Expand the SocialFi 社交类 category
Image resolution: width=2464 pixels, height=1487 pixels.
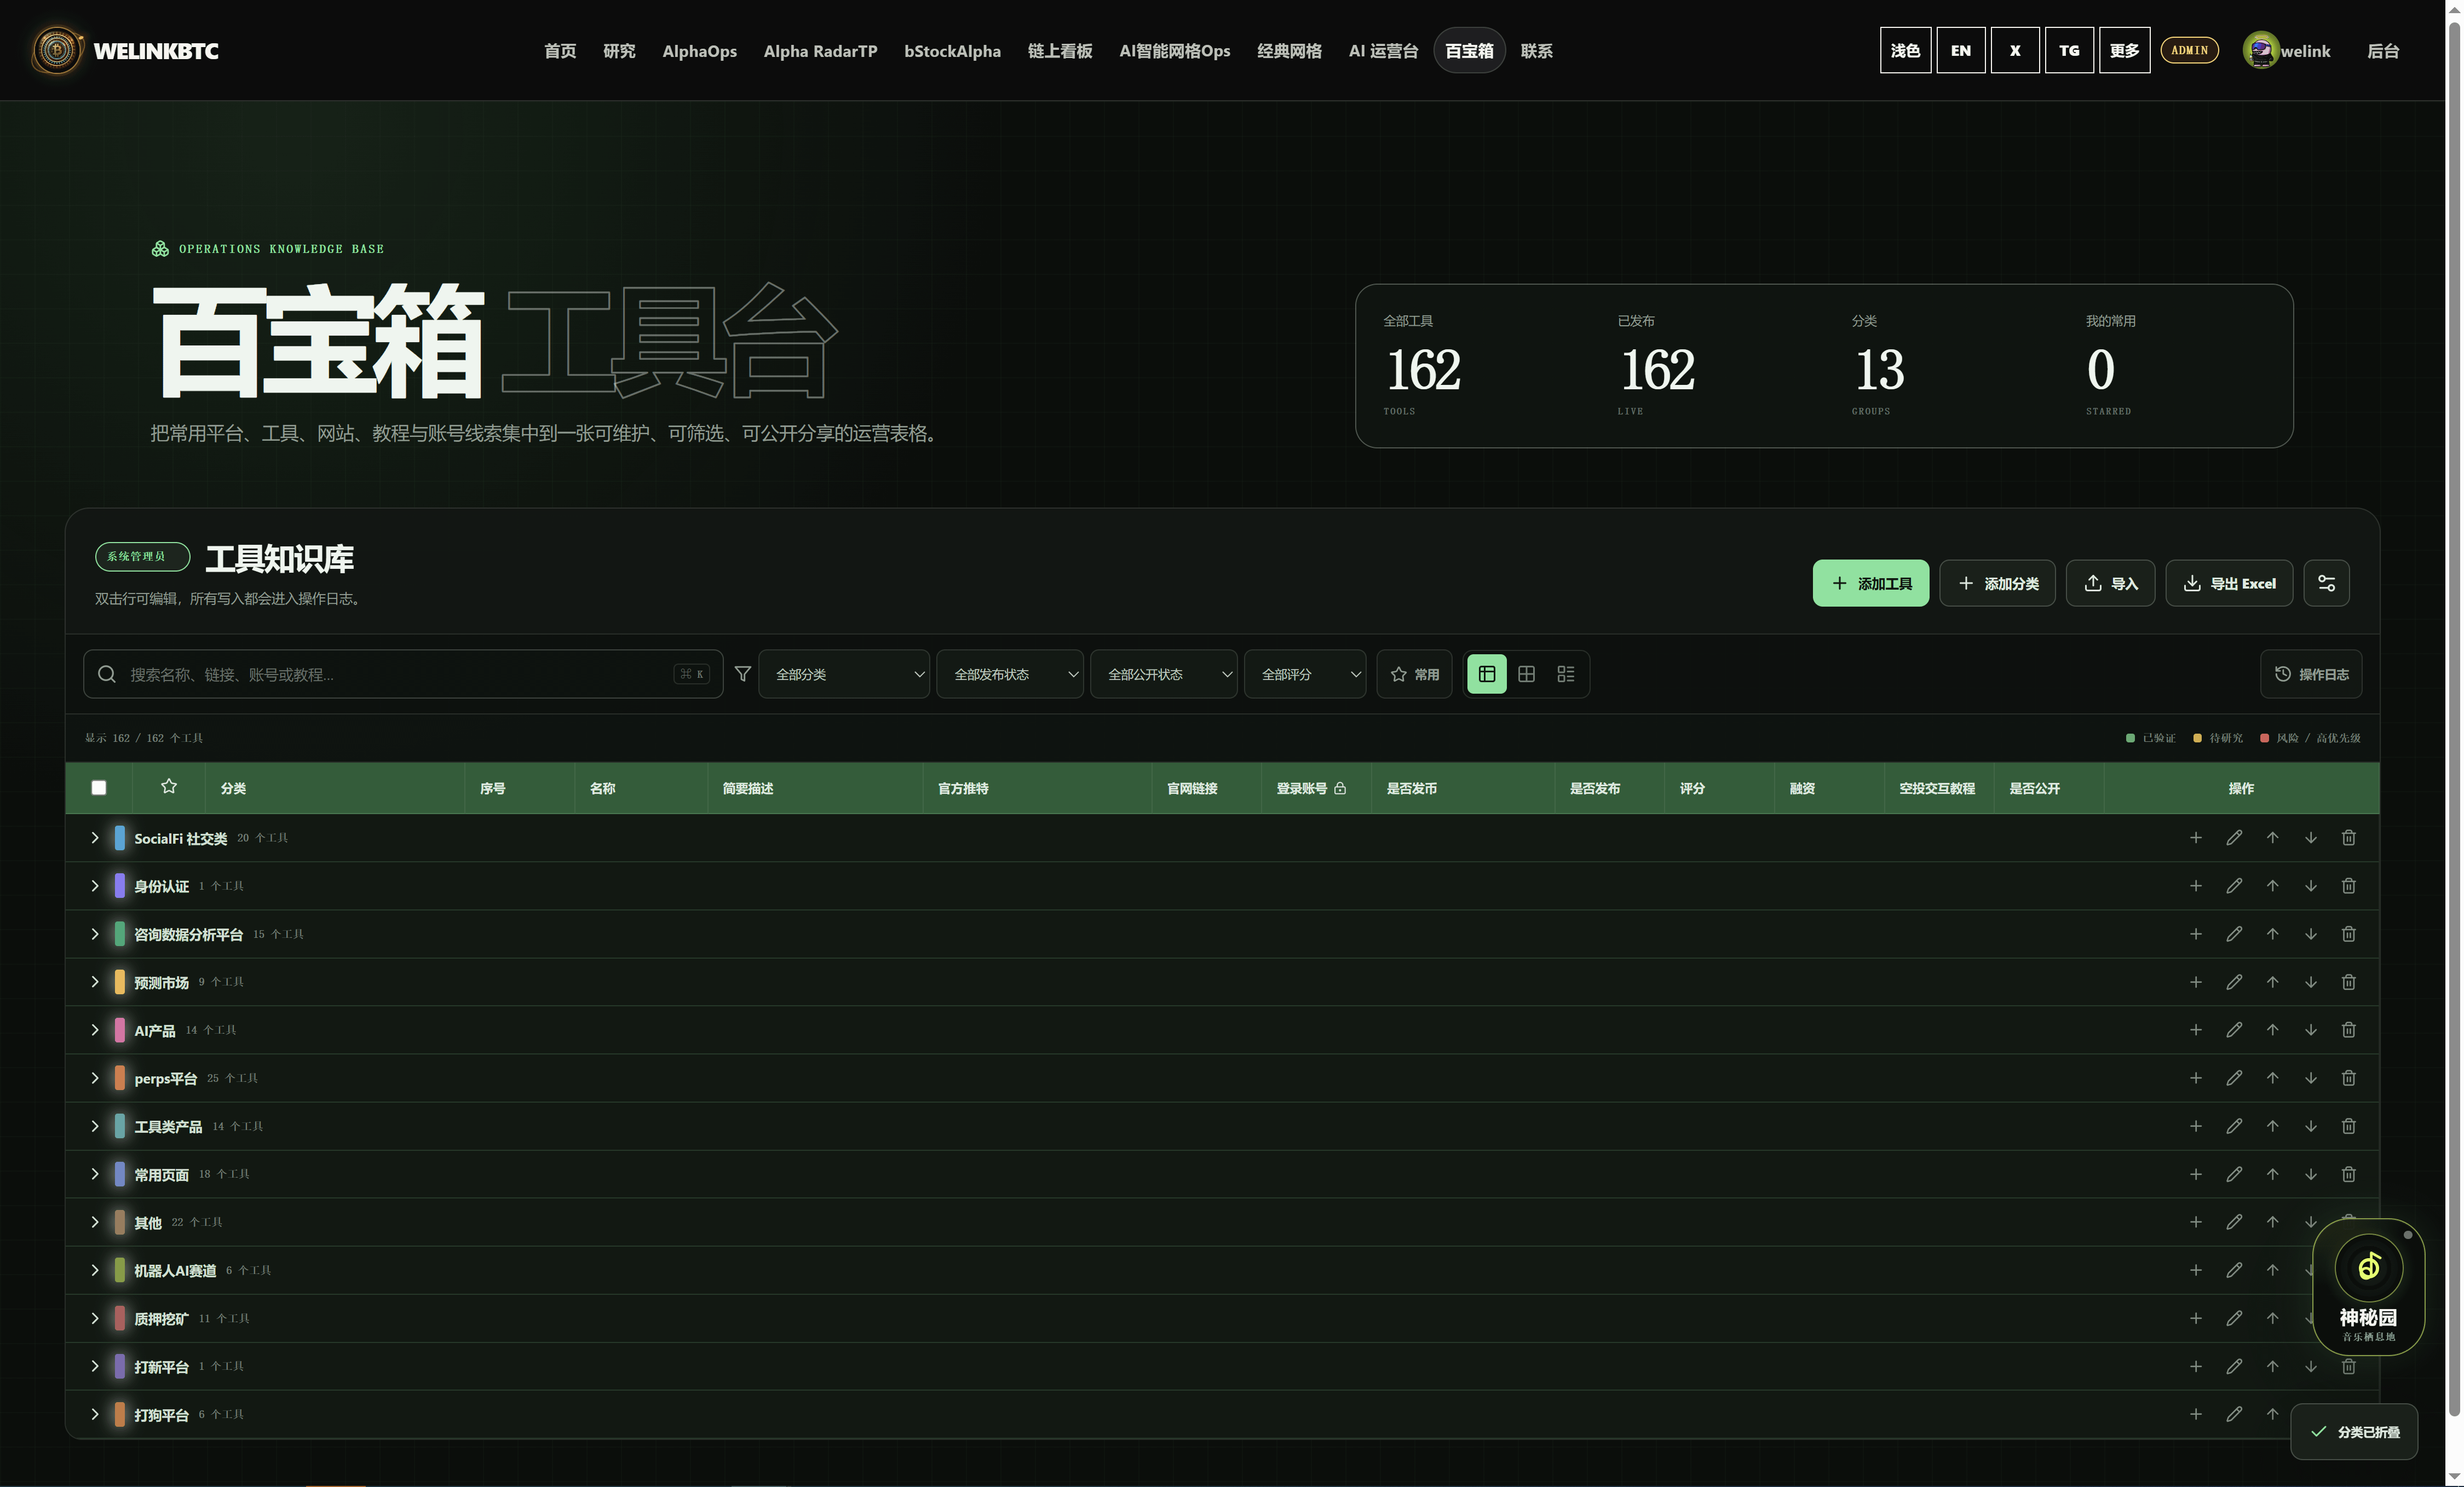click(x=95, y=838)
